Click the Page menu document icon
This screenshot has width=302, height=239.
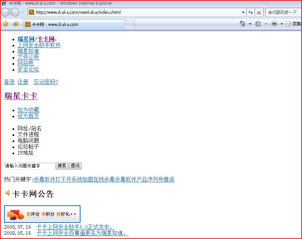tap(288, 24)
